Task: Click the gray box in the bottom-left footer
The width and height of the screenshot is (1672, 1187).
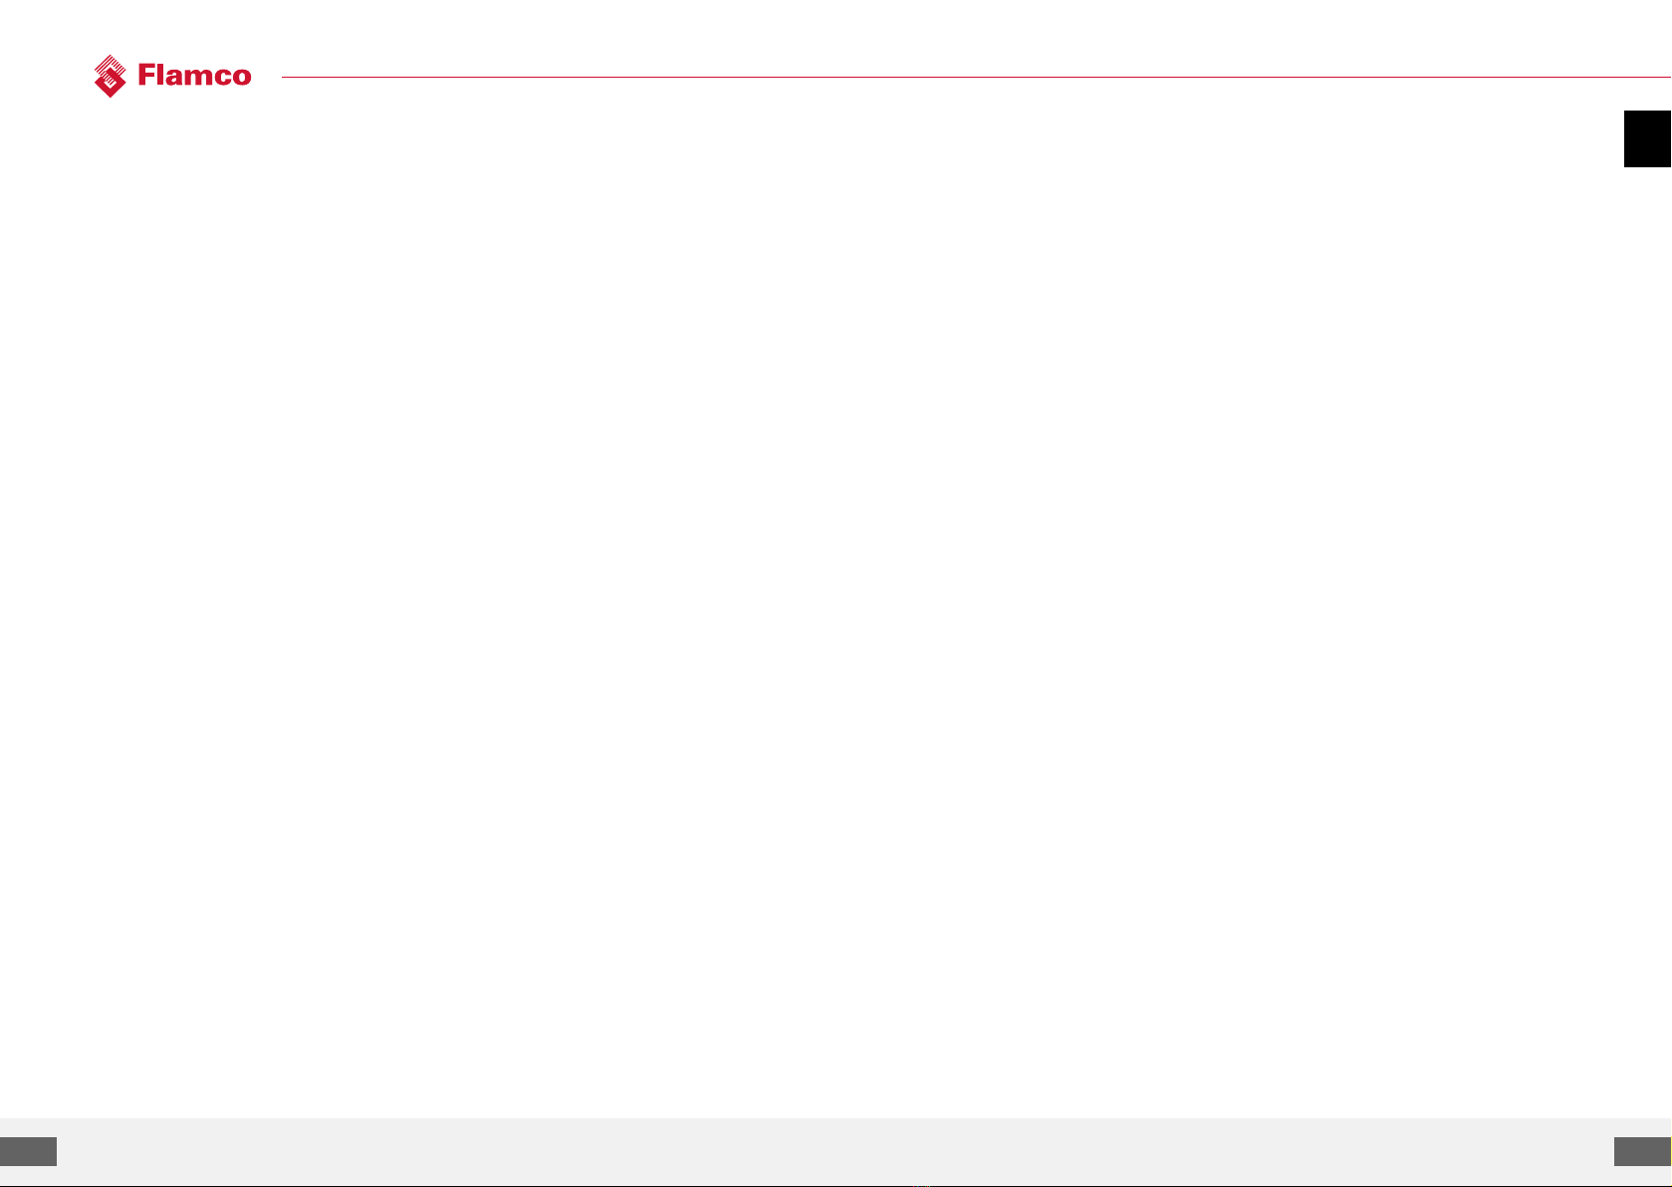Action: 28,1151
